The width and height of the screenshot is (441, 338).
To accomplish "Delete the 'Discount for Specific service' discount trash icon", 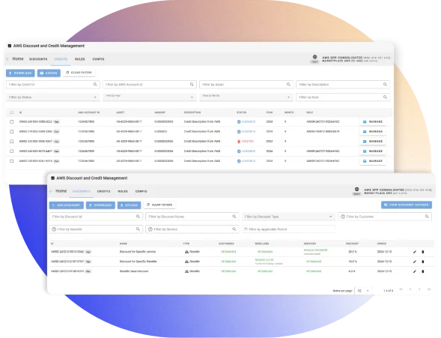I will click(x=423, y=252).
